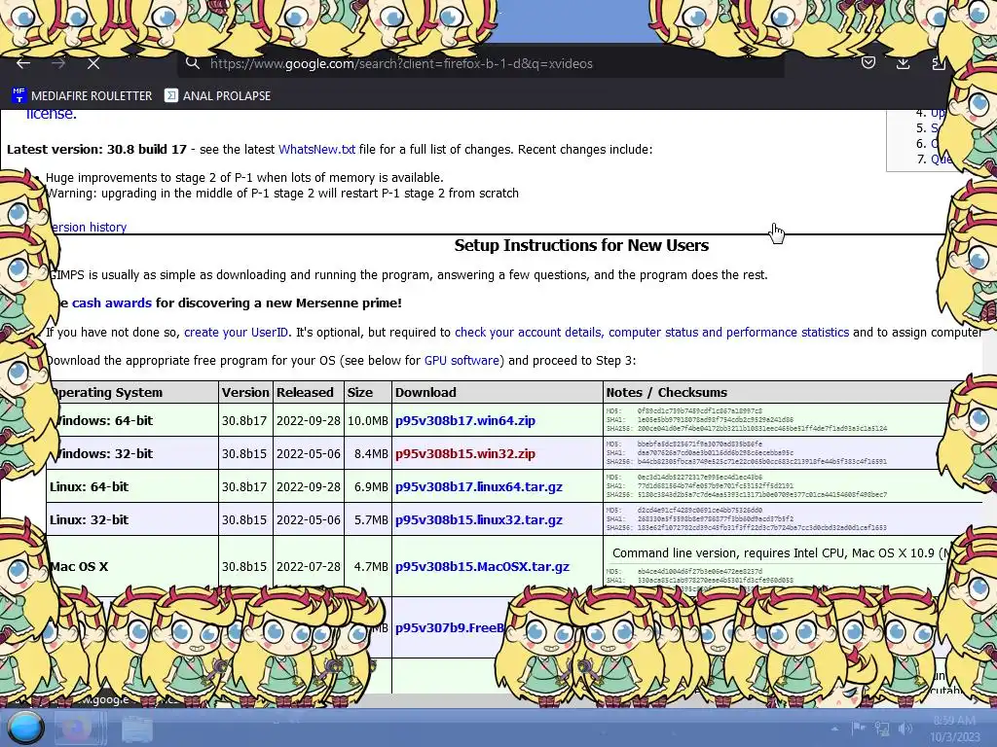Click the Windows 64-bit version cell 30.8b17
The width and height of the screenshot is (997, 747).
click(x=244, y=420)
